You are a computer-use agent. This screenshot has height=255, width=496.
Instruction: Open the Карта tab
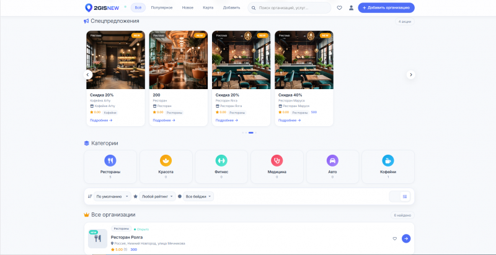[208, 7]
